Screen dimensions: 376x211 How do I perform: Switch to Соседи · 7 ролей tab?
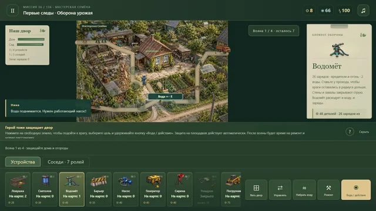tap(66, 162)
